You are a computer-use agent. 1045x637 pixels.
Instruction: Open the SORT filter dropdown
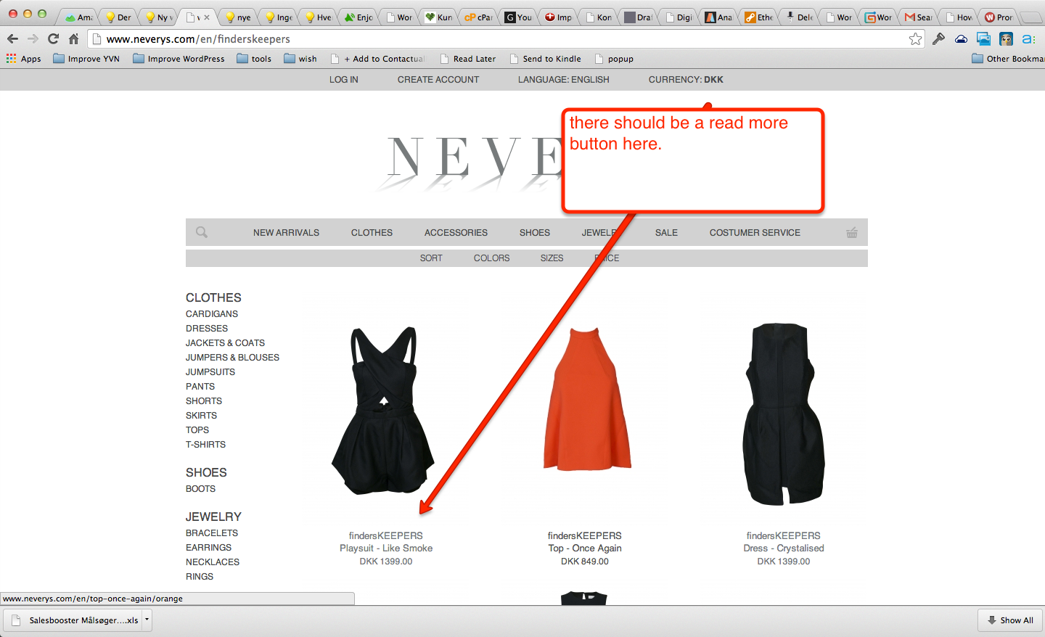tap(431, 258)
